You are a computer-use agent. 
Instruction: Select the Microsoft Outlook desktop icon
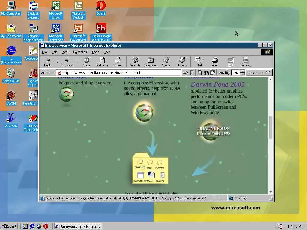(78, 10)
